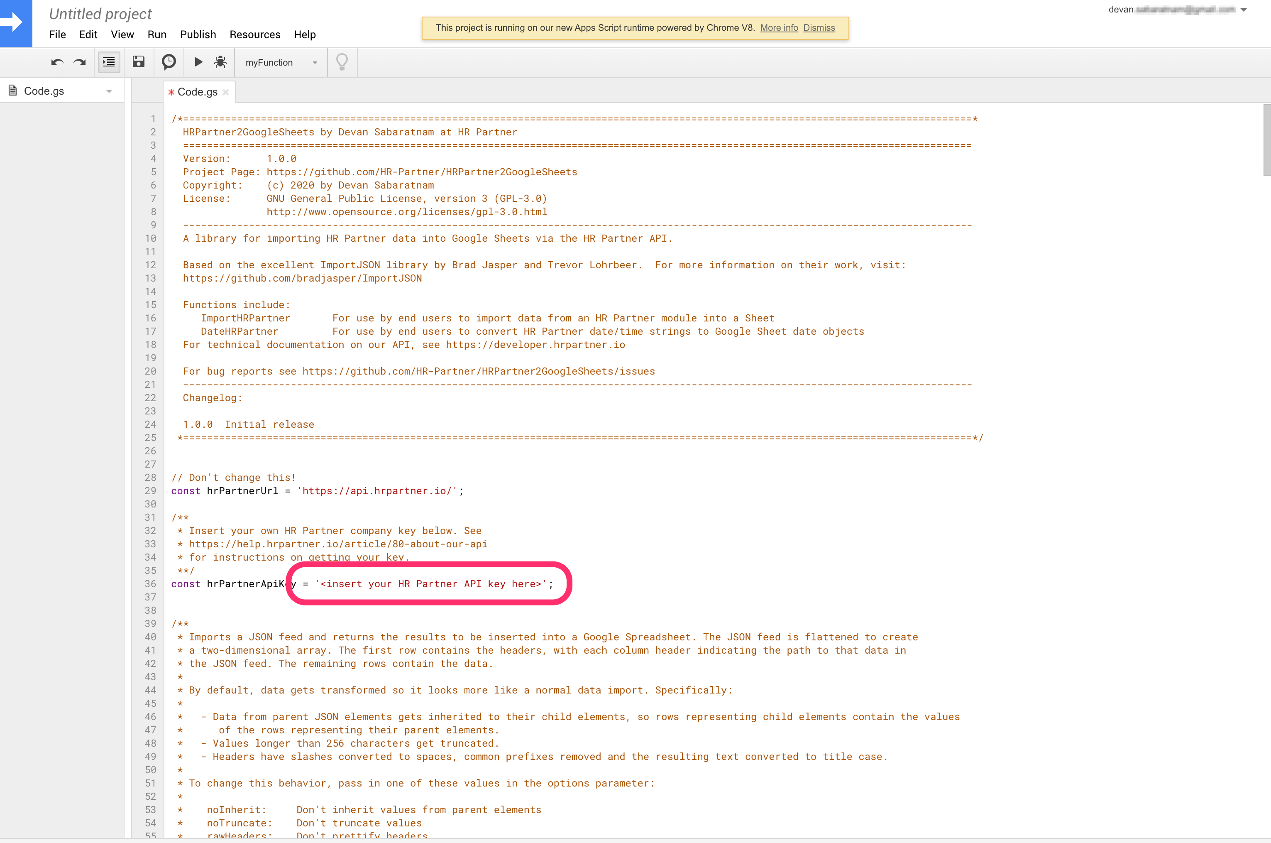Screen dimensions: 1271x843
Task: Click the Version '1.0.0' text on line 4
Action: [x=281, y=159]
